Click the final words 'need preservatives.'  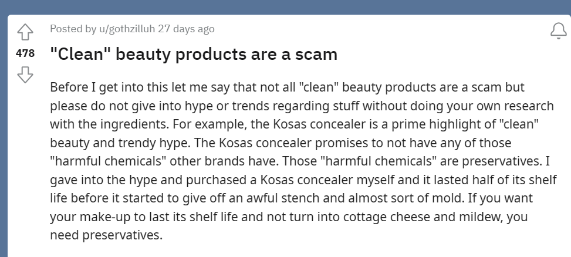pos(106,235)
